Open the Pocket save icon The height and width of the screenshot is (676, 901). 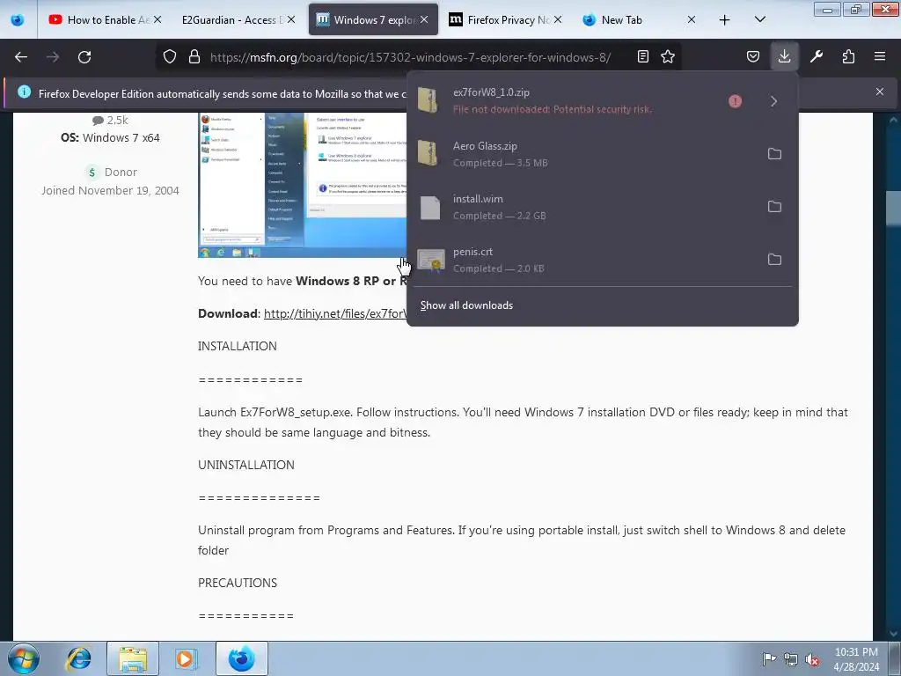[x=753, y=56]
